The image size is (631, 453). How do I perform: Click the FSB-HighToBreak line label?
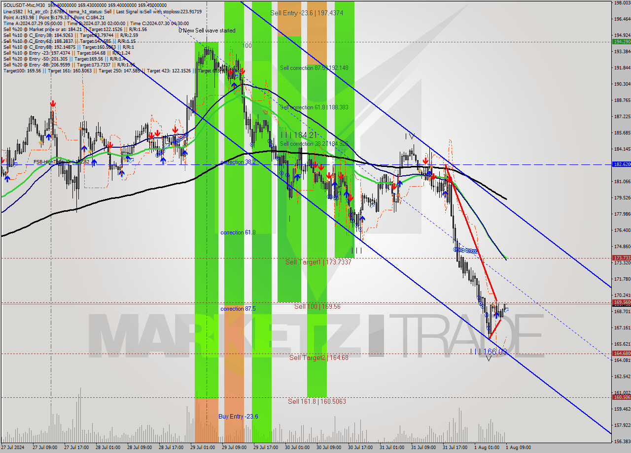[62, 162]
